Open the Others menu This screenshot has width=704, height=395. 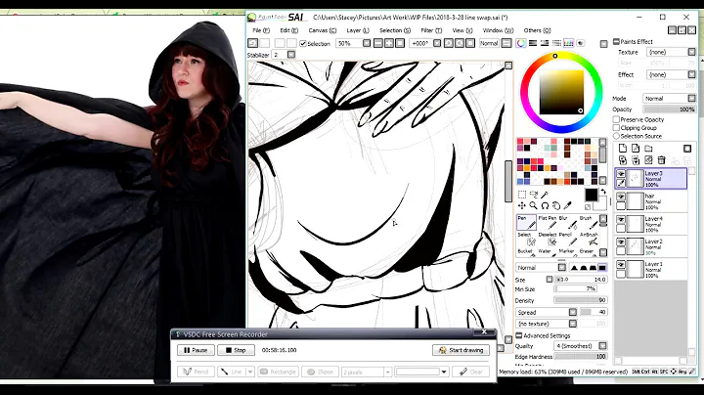tap(537, 30)
